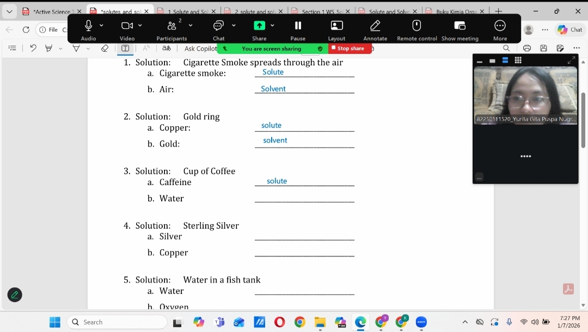Expand video panel with the diagonal arrows icon

click(x=571, y=60)
